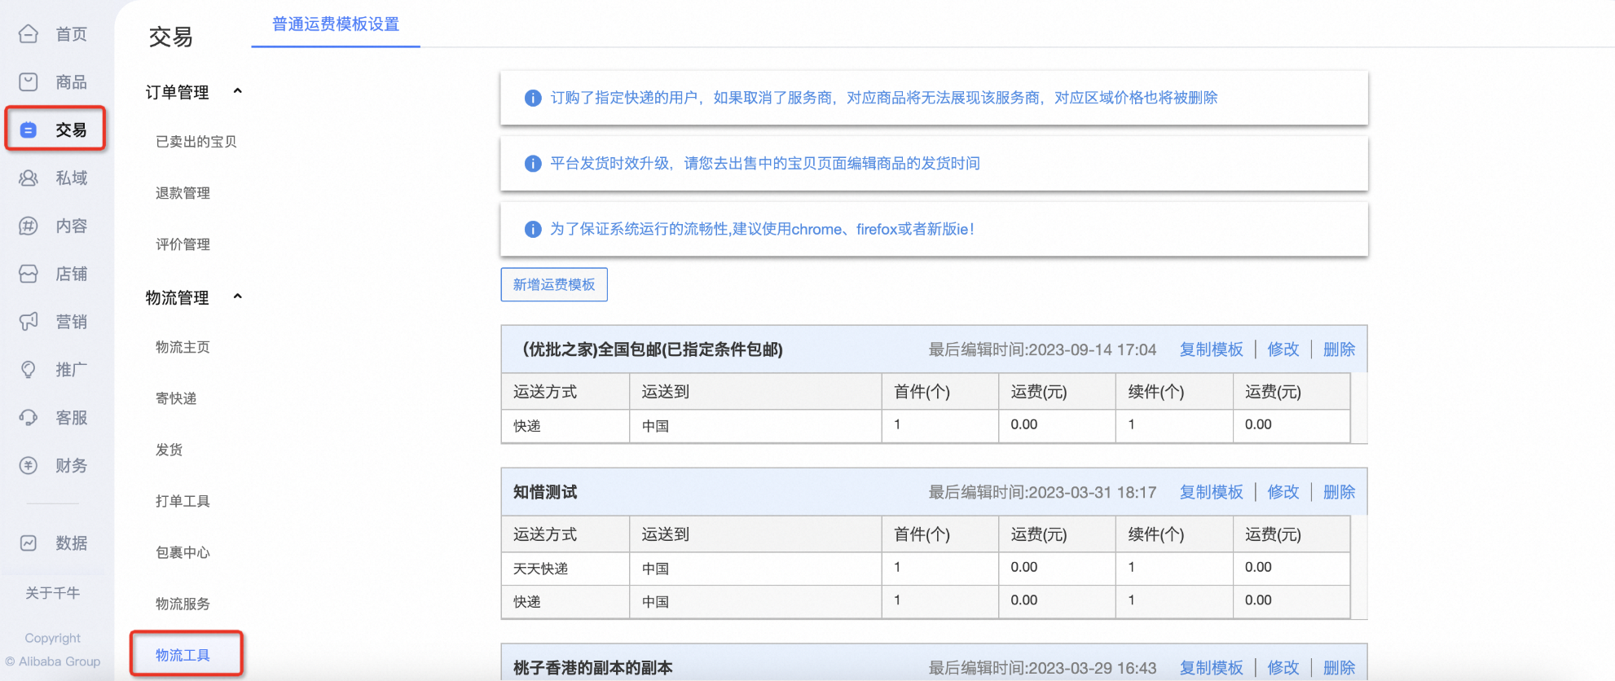Screen dimensions: 1615x681
Task: Click the 平台发货时效升级 notice text
Action: (765, 164)
